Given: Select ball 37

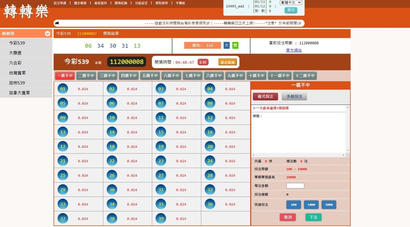Looking at the screenshot, I should pos(63,218).
